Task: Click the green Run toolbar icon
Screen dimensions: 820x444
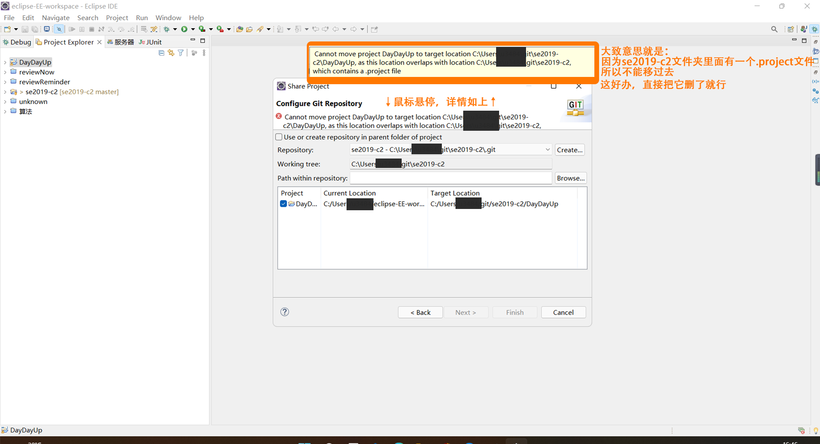Action: click(x=185, y=29)
